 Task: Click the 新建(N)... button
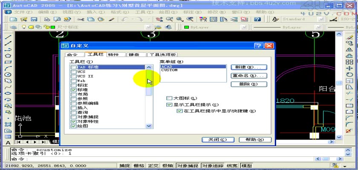249,68
